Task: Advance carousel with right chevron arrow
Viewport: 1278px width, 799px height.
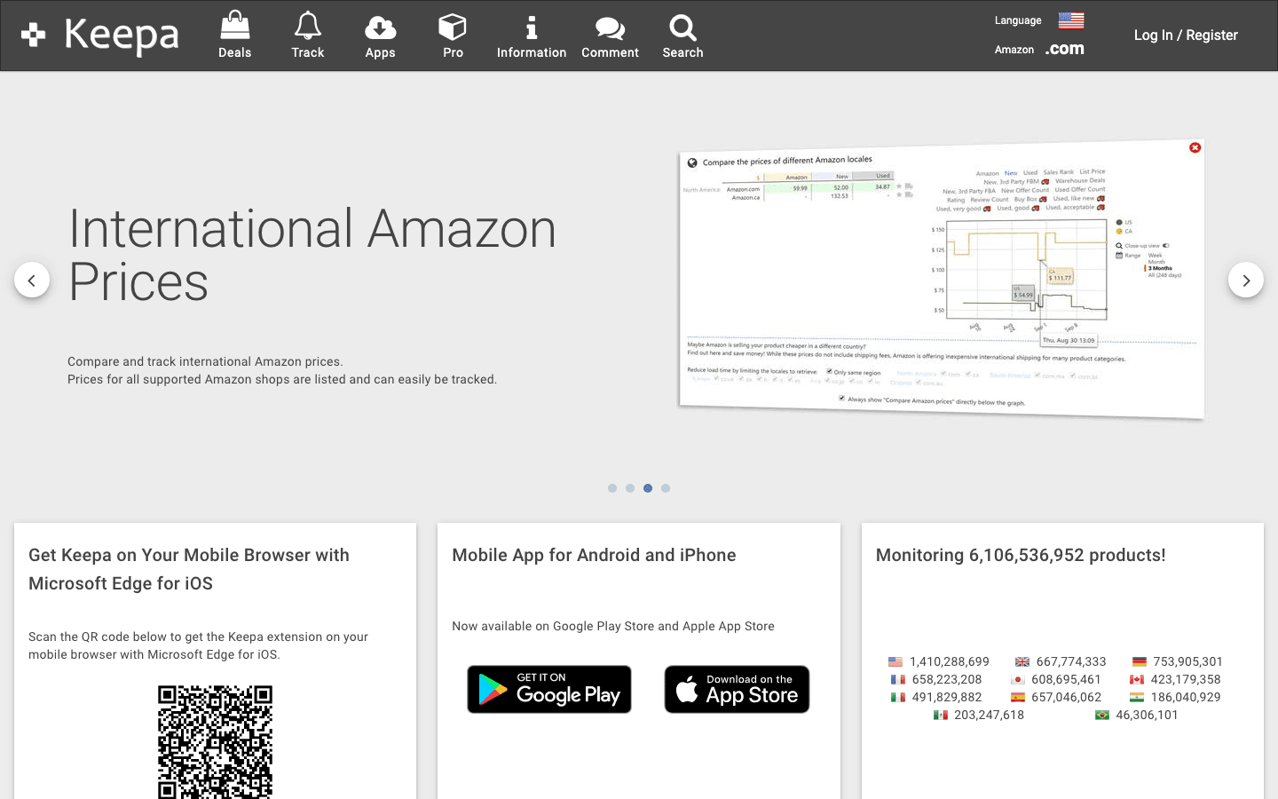Action: pos(1245,280)
